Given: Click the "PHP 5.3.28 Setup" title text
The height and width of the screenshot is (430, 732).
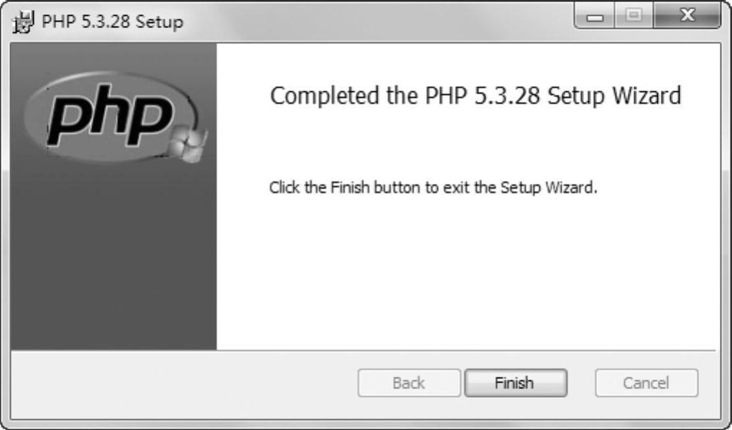Looking at the screenshot, I should [x=112, y=22].
